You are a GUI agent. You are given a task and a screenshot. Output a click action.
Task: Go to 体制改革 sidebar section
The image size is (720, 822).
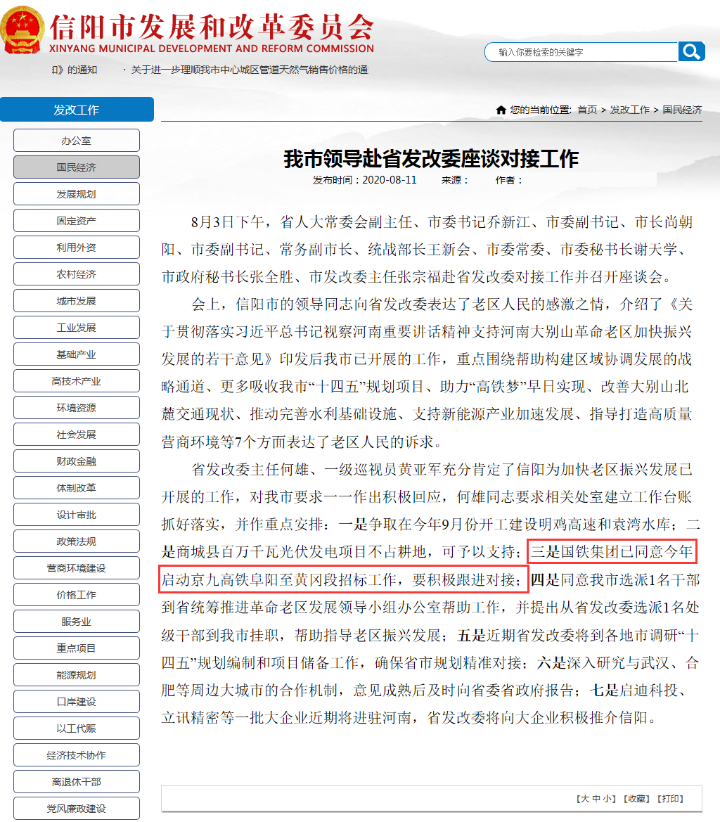[x=77, y=488]
